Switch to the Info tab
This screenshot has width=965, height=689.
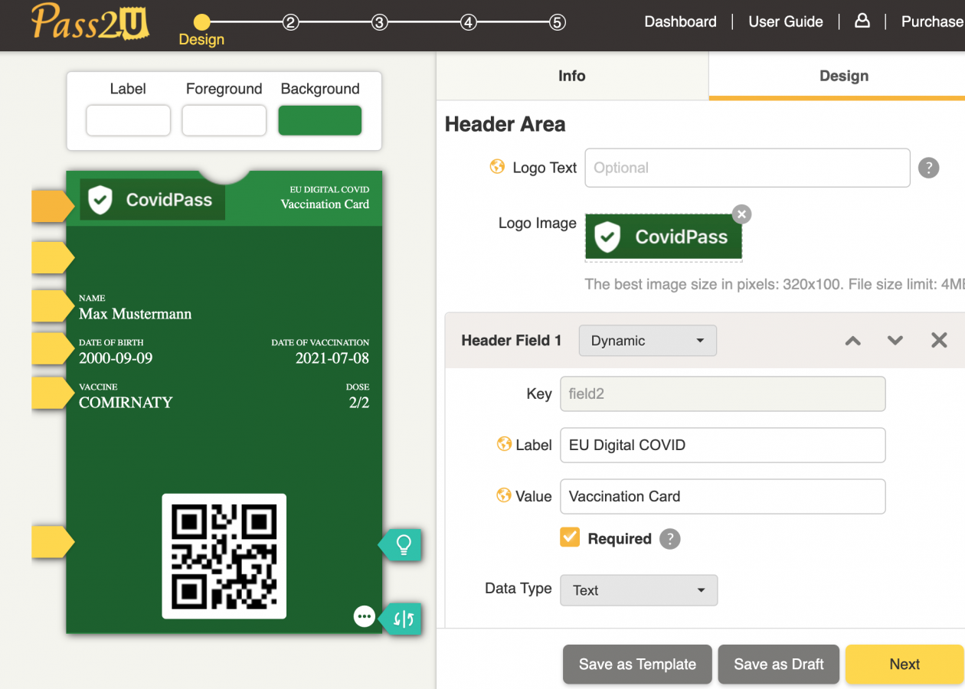(572, 76)
